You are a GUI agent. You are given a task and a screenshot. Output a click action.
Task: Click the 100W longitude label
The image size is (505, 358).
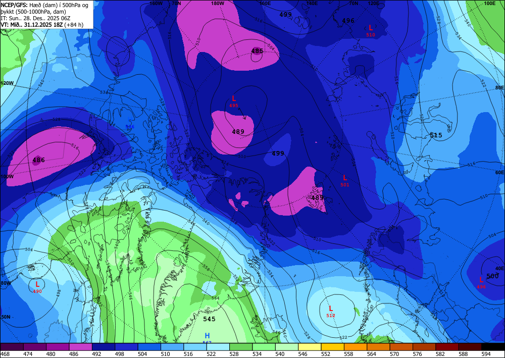pos(7,177)
